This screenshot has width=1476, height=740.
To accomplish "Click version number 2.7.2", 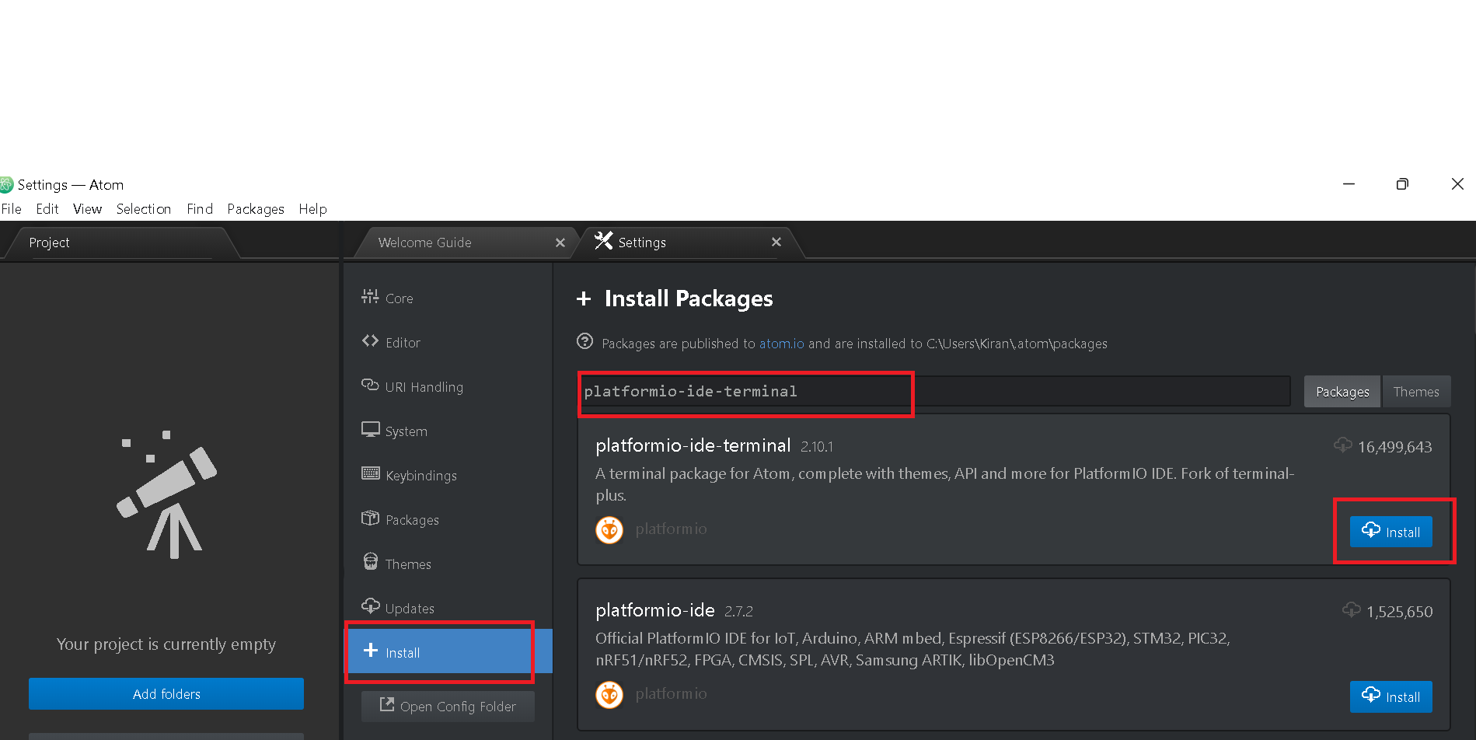I will [x=738, y=612].
